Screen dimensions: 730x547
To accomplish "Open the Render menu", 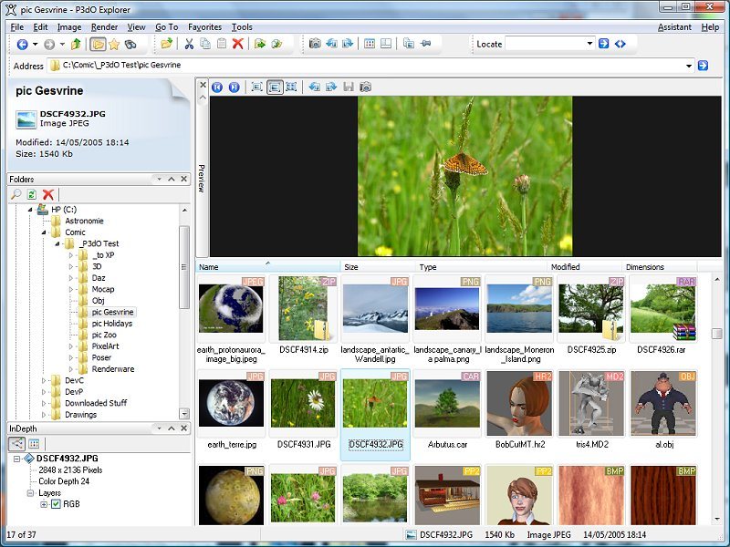I will 106,27.
